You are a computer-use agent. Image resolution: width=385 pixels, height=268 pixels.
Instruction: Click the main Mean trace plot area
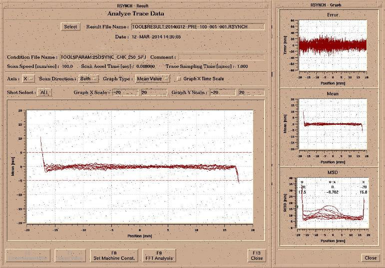pyautogui.click(x=140, y=167)
